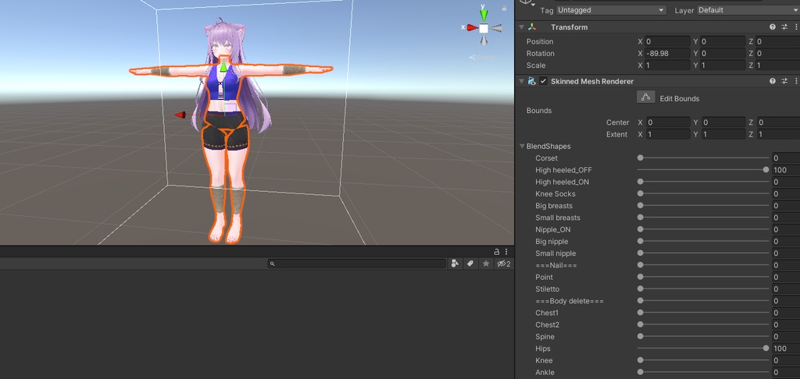Click the Transform component axes icon
Screen dimensions: 800x379
532,27
